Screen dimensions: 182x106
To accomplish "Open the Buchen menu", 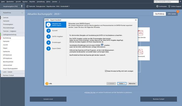I will point(25,2).
